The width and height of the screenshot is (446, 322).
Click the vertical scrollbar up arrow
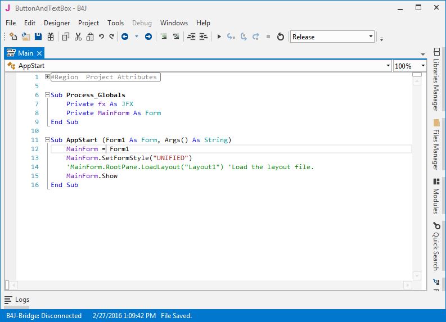click(417, 81)
